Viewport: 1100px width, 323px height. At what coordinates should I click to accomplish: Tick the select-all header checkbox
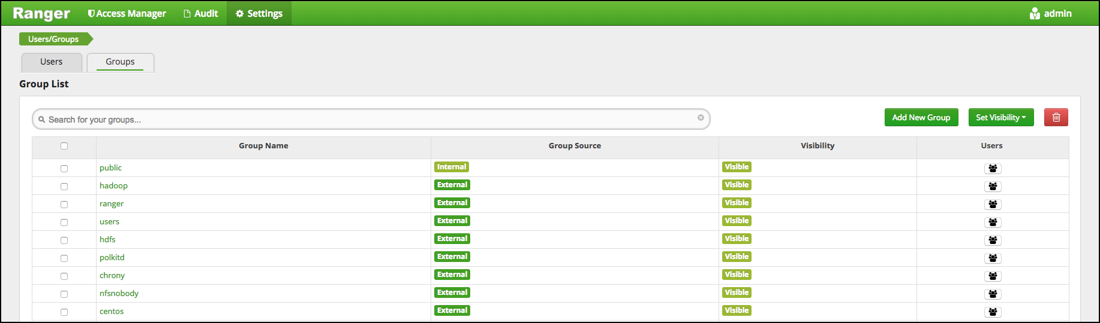click(64, 146)
